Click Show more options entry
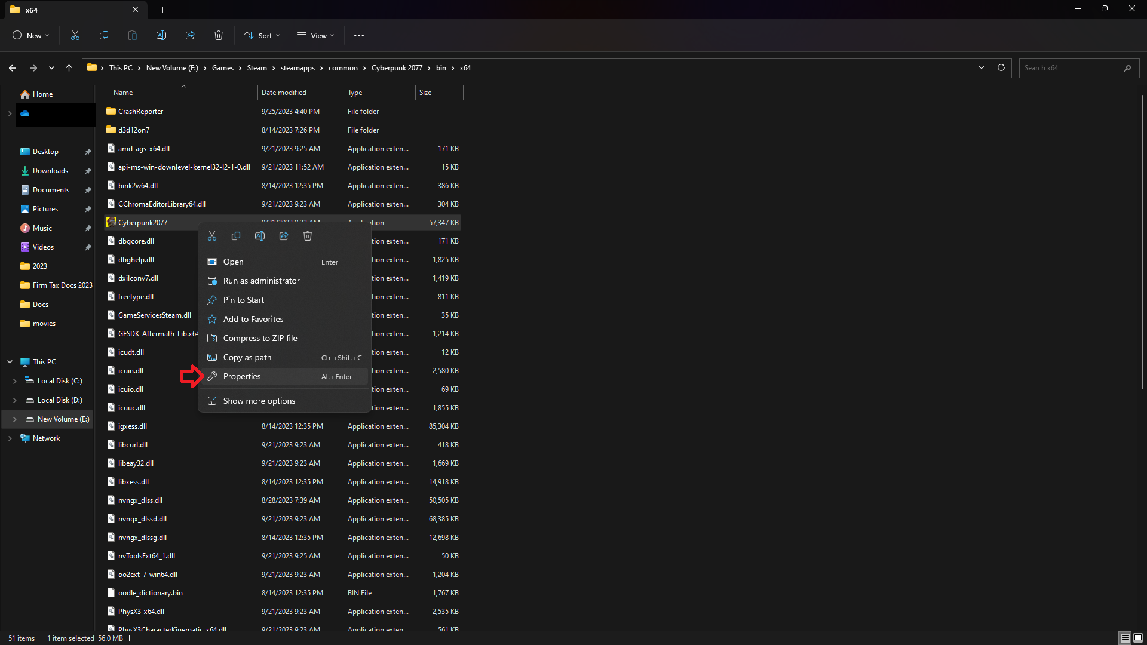This screenshot has width=1147, height=645. click(259, 401)
